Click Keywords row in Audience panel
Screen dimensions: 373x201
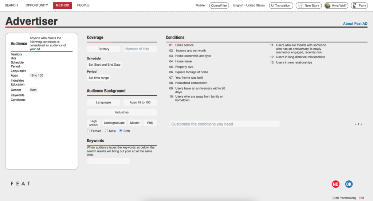pos(17,95)
